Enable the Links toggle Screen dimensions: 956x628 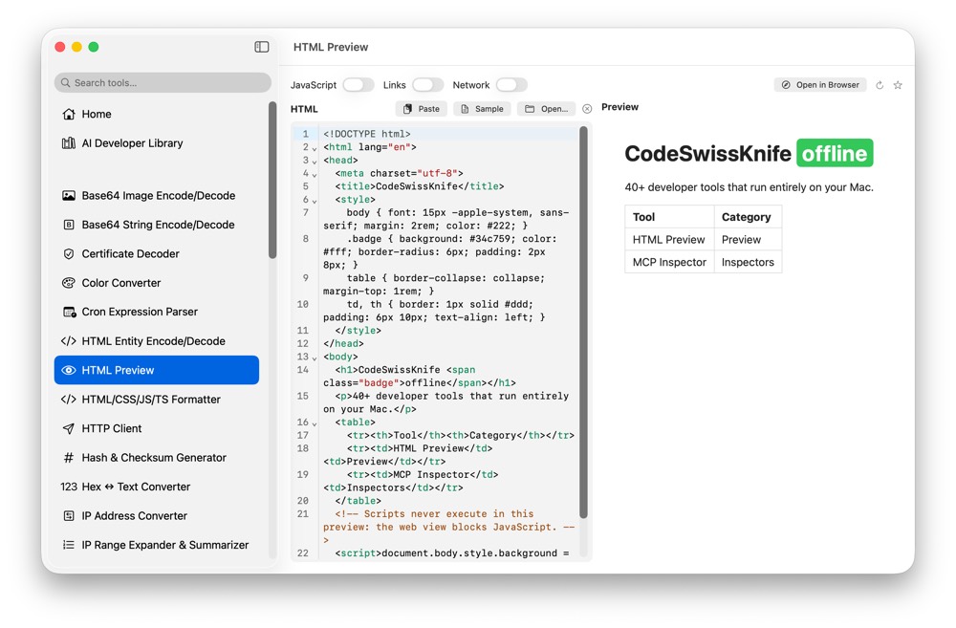pos(428,85)
